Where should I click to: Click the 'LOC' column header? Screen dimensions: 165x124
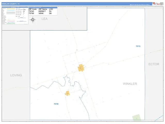(51, 9)
